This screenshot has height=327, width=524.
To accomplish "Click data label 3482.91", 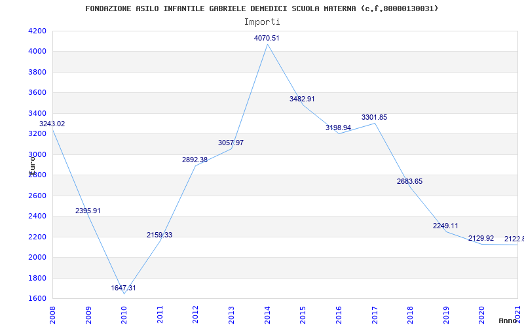I will point(302,99).
